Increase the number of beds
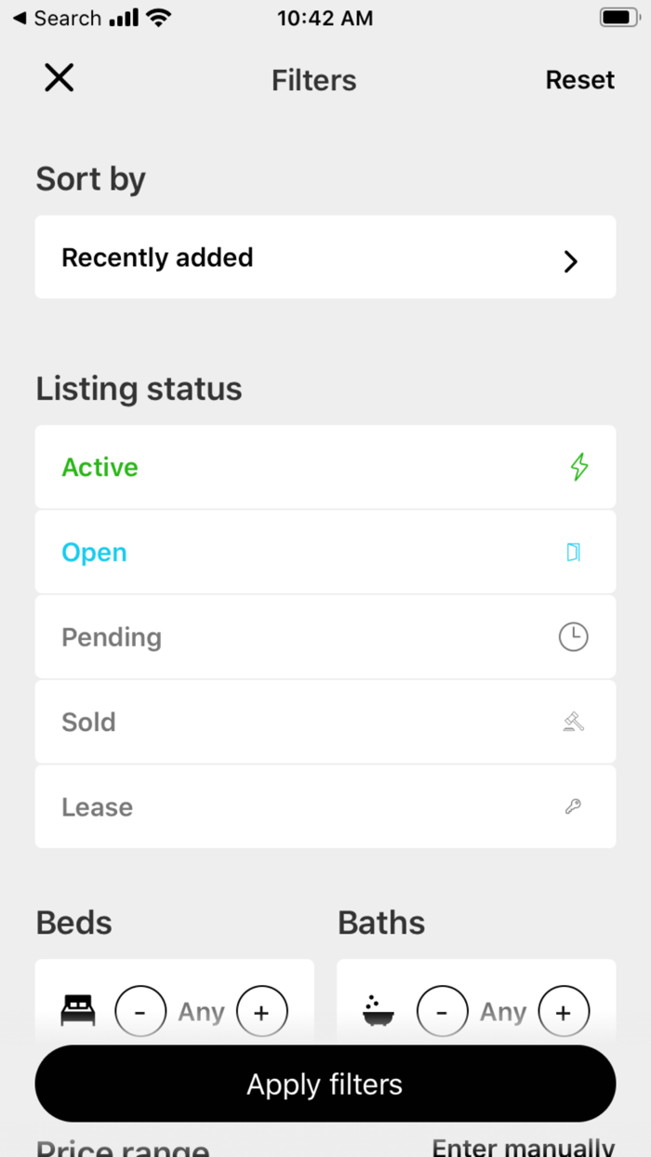Screen dimensions: 651x1157 (261, 1012)
